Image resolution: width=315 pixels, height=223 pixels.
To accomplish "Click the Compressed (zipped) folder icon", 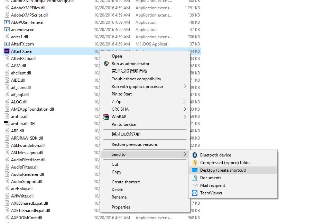I will pyautogui.click(x=195, y=163).
